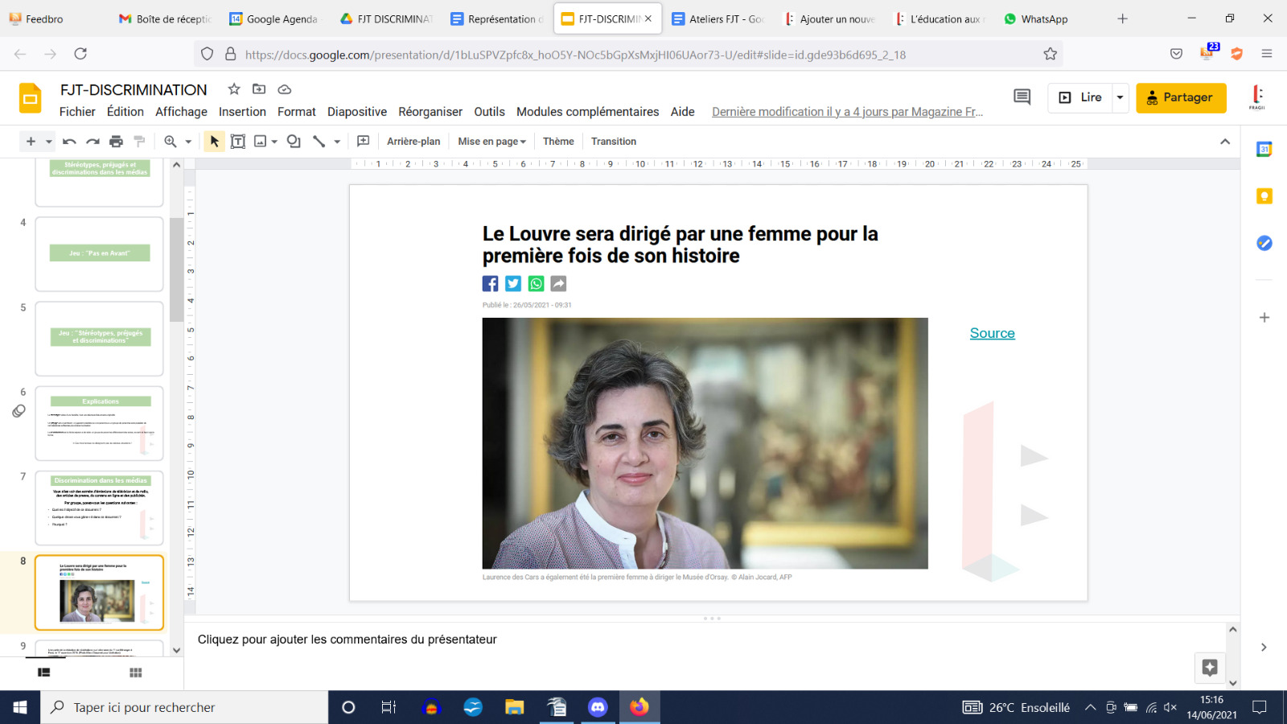Expand zoom level dropdown arrow
Image resolution: width=1287 pixels, height=724 pixels.
188,142
